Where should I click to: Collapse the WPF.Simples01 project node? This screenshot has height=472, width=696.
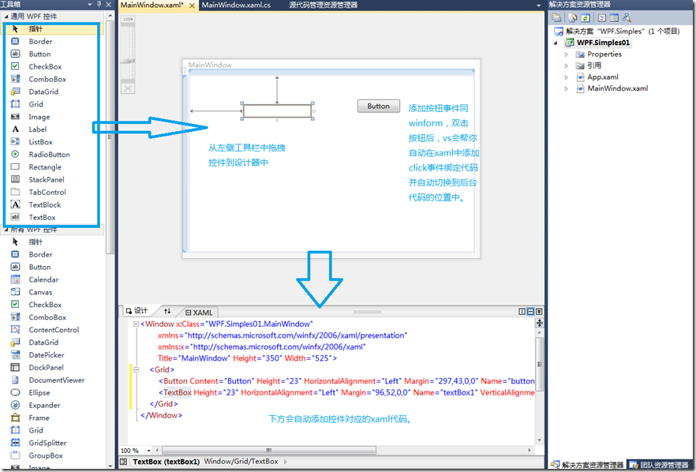tap(556, 43)
